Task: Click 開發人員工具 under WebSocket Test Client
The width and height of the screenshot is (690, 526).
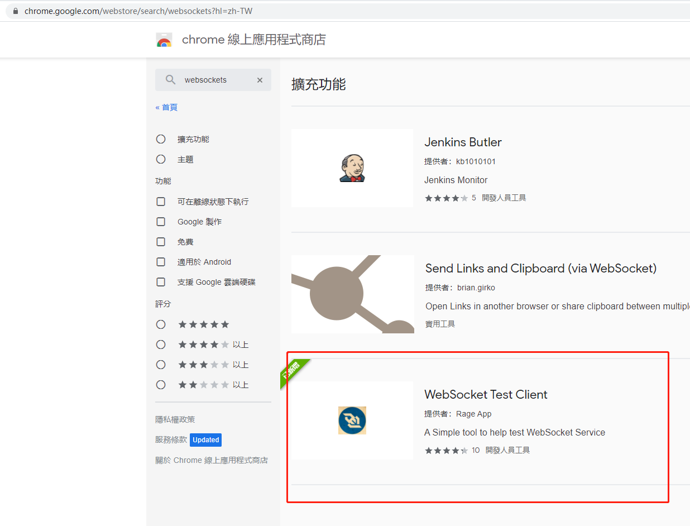Action: point(507,450)
